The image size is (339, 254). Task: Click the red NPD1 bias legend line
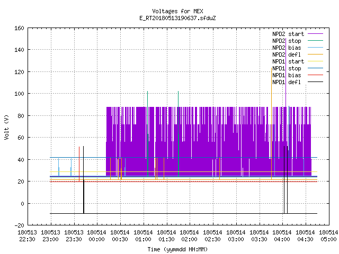315,75
